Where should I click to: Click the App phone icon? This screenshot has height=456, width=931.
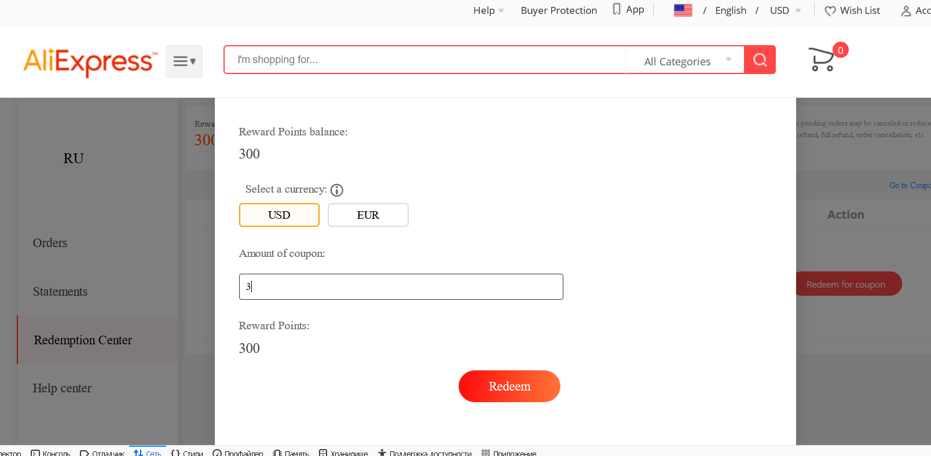click(x=617, y=9)
